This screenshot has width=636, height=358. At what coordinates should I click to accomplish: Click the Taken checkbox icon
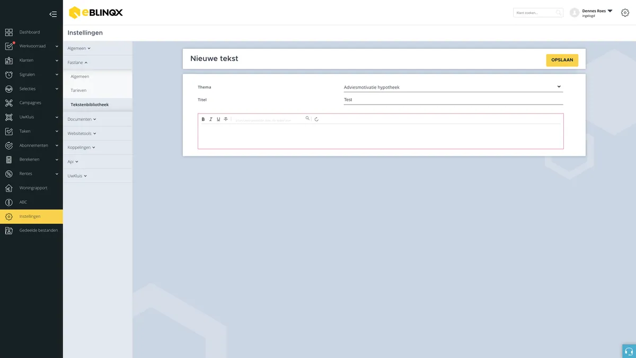(x=8, y=132)
